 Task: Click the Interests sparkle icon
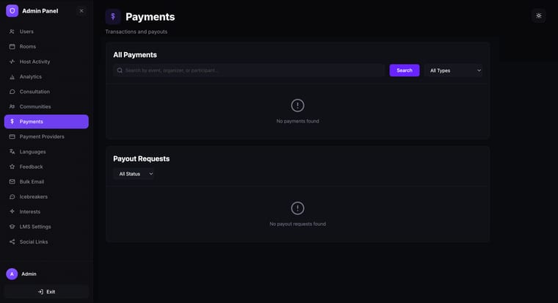coord(12,211)
